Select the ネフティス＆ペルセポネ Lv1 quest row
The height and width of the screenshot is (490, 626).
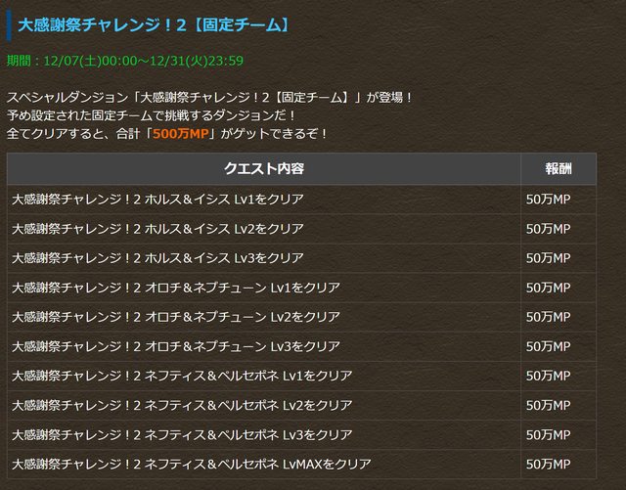302,376
